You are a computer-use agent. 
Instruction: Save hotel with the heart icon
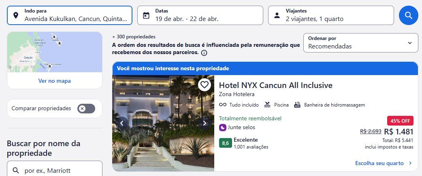pos(205,85)
